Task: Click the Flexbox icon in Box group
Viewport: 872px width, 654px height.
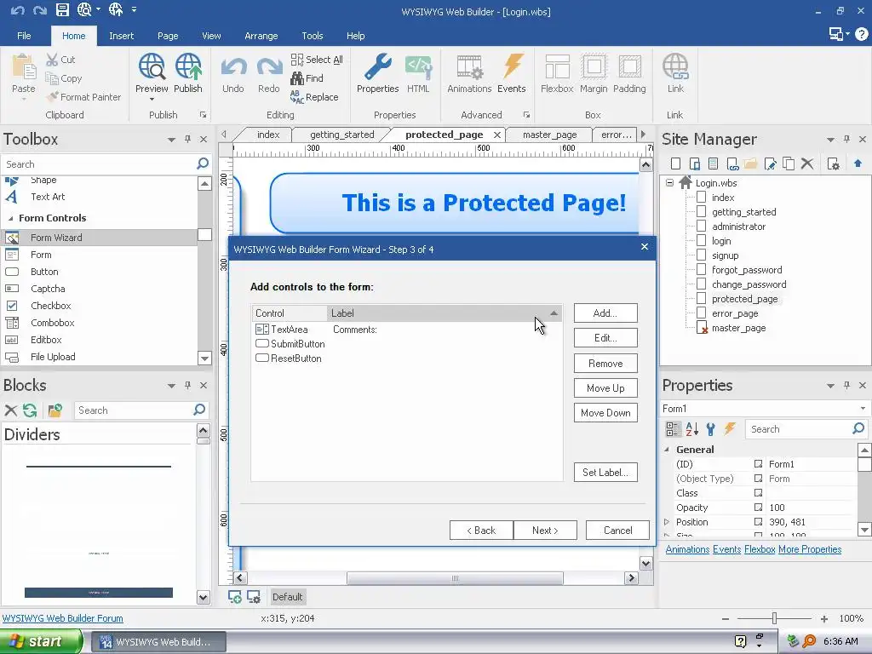Action: (557, 66)
